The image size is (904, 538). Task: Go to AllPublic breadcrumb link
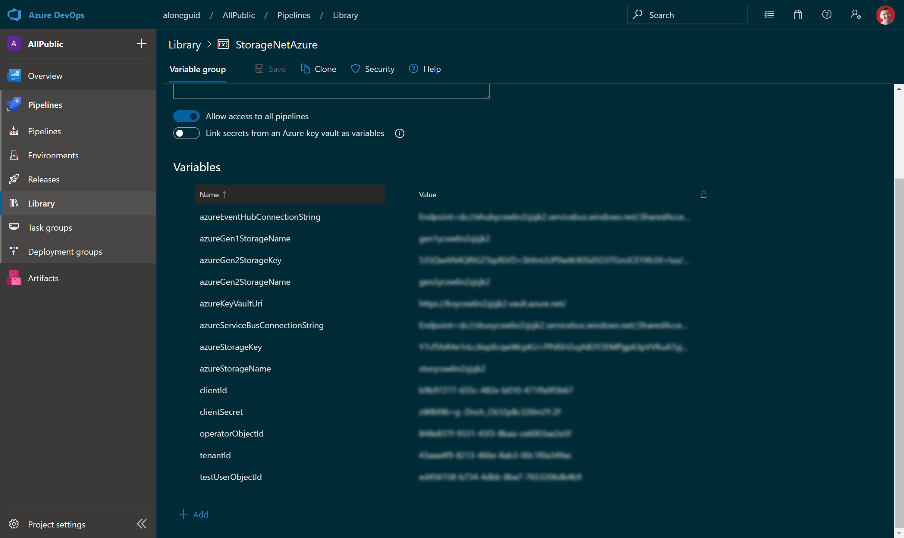tap(239, 15)
